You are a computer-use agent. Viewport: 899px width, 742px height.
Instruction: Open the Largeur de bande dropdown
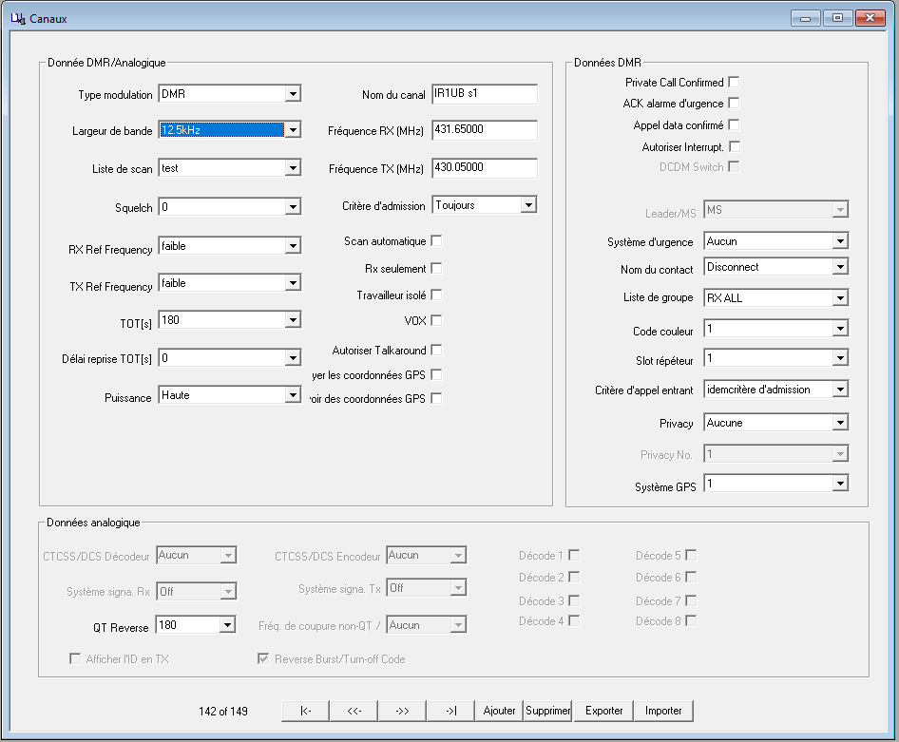(293, 130)
